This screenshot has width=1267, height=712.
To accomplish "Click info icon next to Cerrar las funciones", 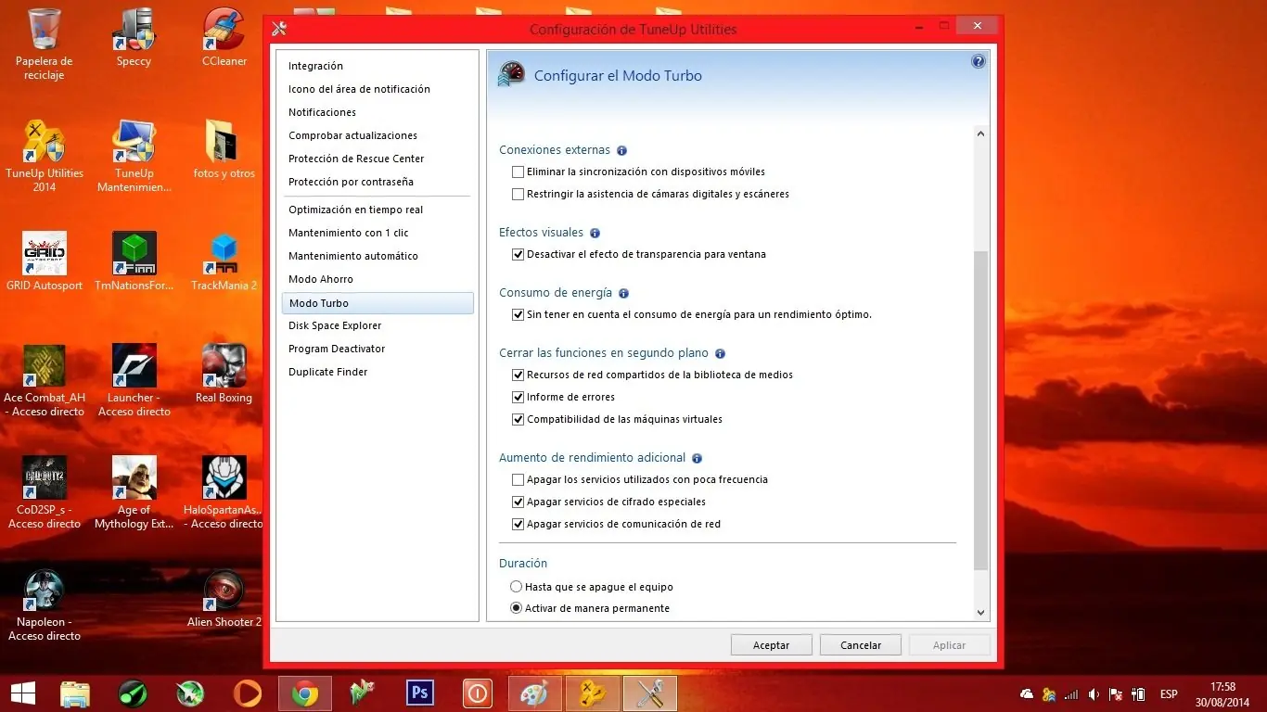I will point(720,354).
